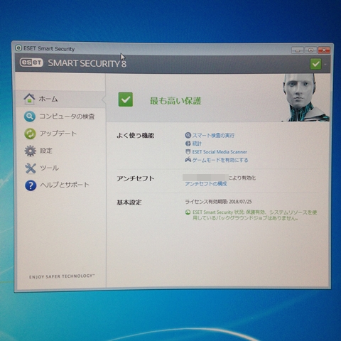Click the よく使う機能 label

[135, 136]
